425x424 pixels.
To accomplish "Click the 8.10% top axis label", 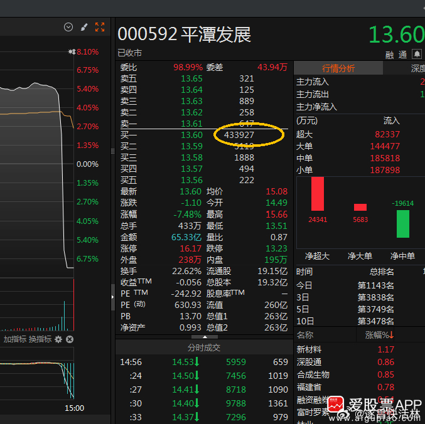I will coord(87,51).
